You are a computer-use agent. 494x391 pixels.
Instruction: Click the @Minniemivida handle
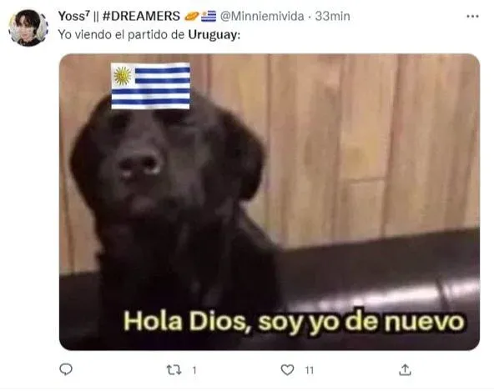(x=262, y=16)
